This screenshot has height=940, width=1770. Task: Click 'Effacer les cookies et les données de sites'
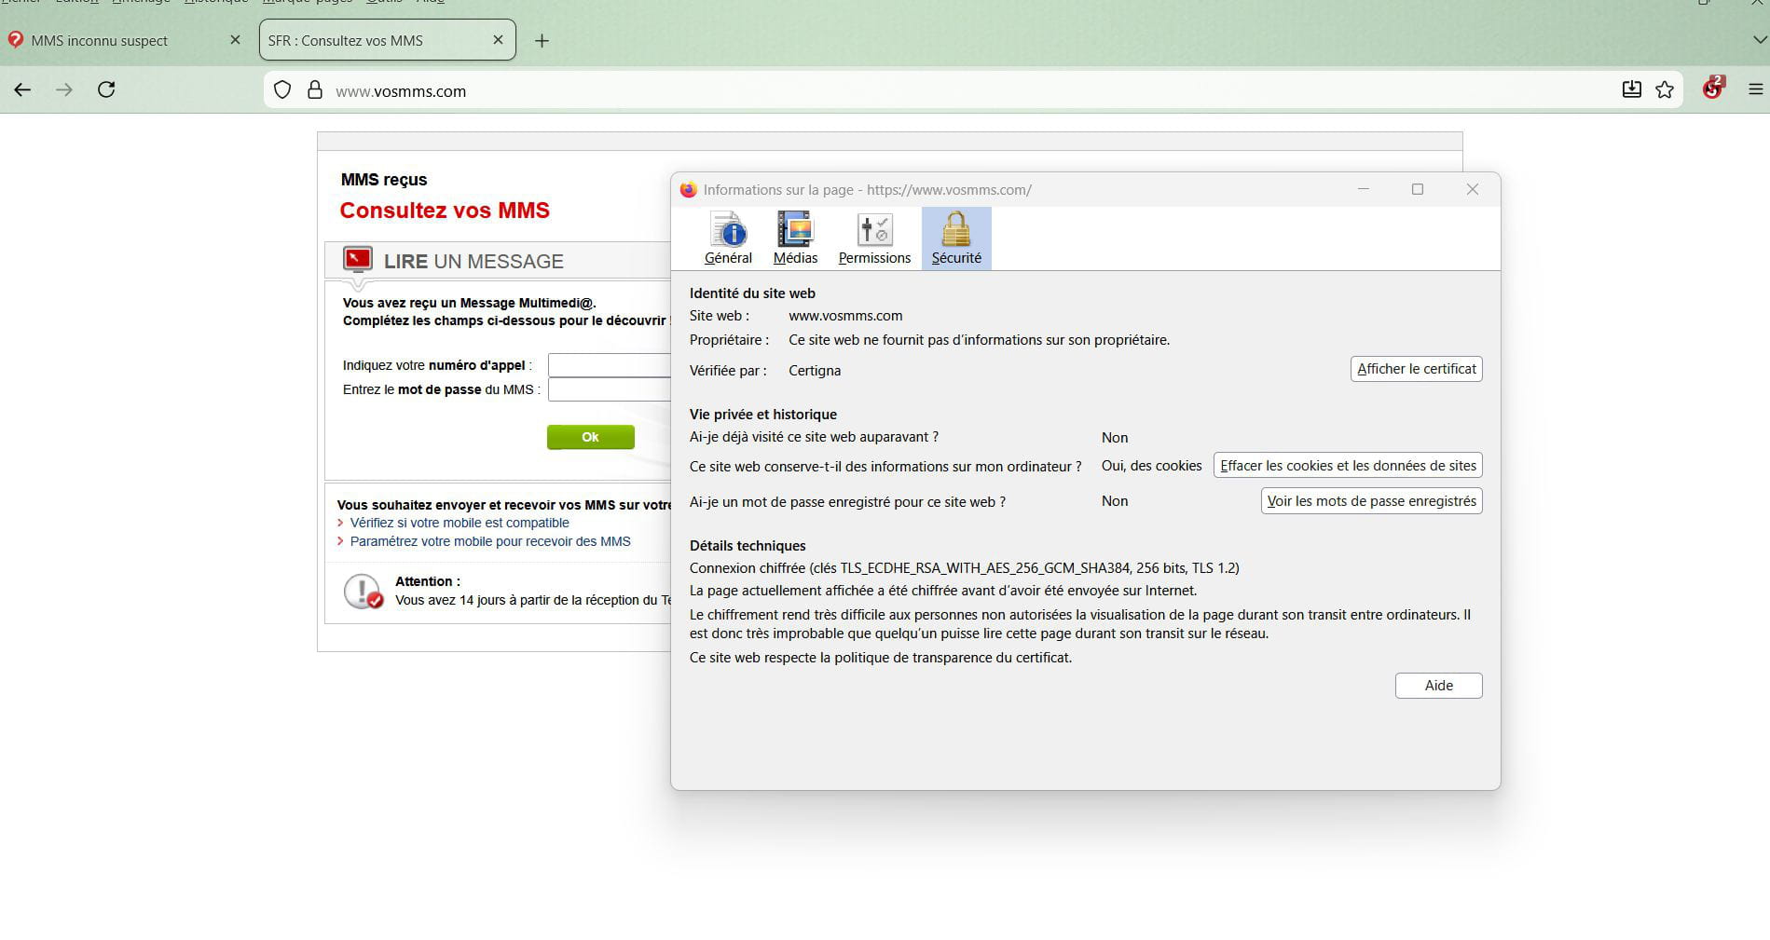(x=1348, y=466)
